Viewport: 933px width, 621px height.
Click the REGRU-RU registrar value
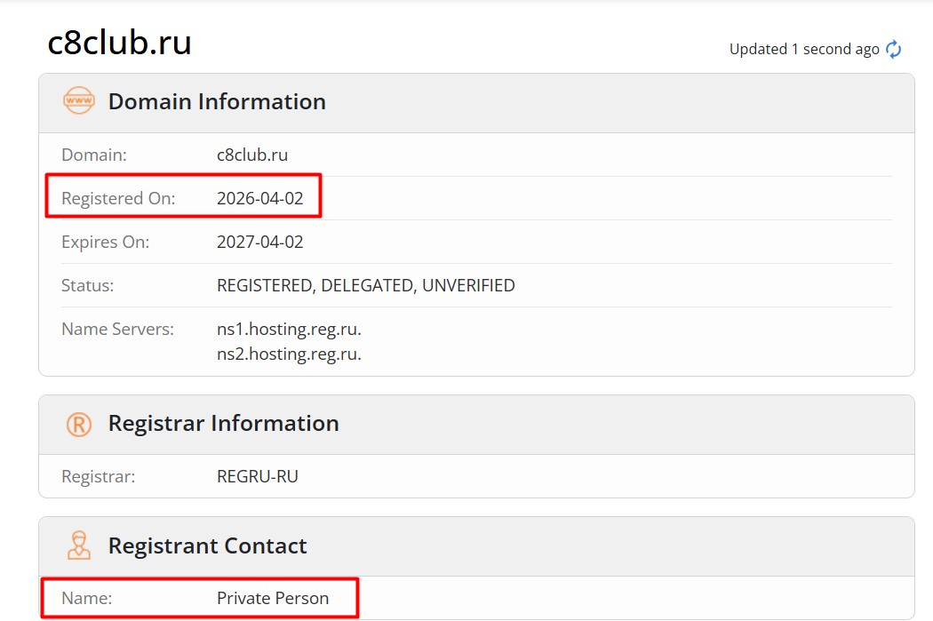point(257,476)
